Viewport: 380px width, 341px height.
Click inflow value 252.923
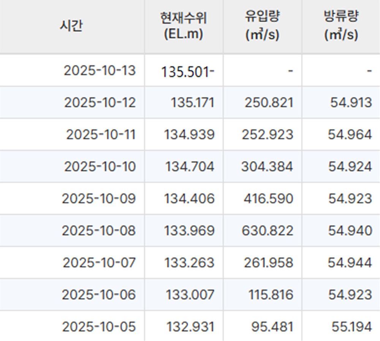click(x=267, y=134)
